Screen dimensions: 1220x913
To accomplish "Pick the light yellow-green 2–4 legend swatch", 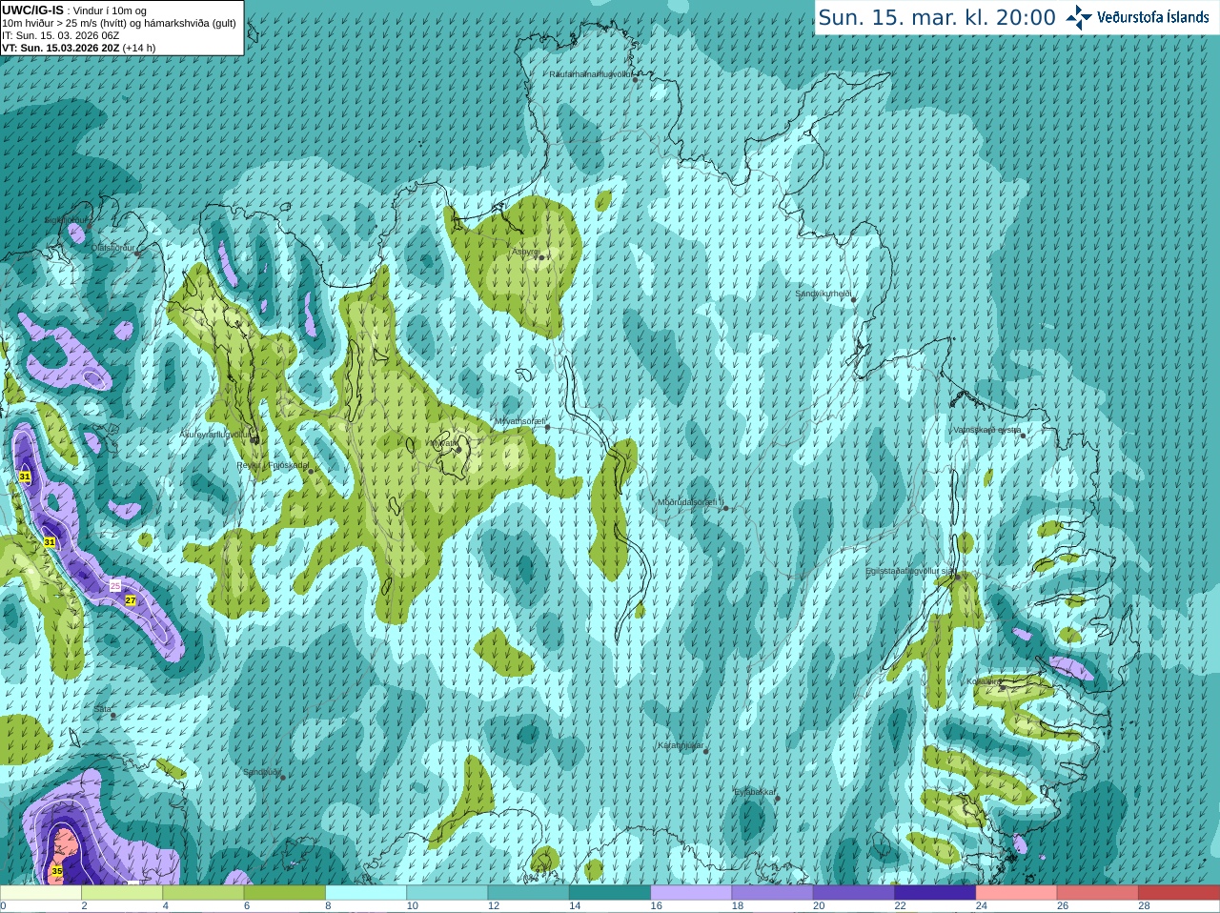I will pos(121,893).
